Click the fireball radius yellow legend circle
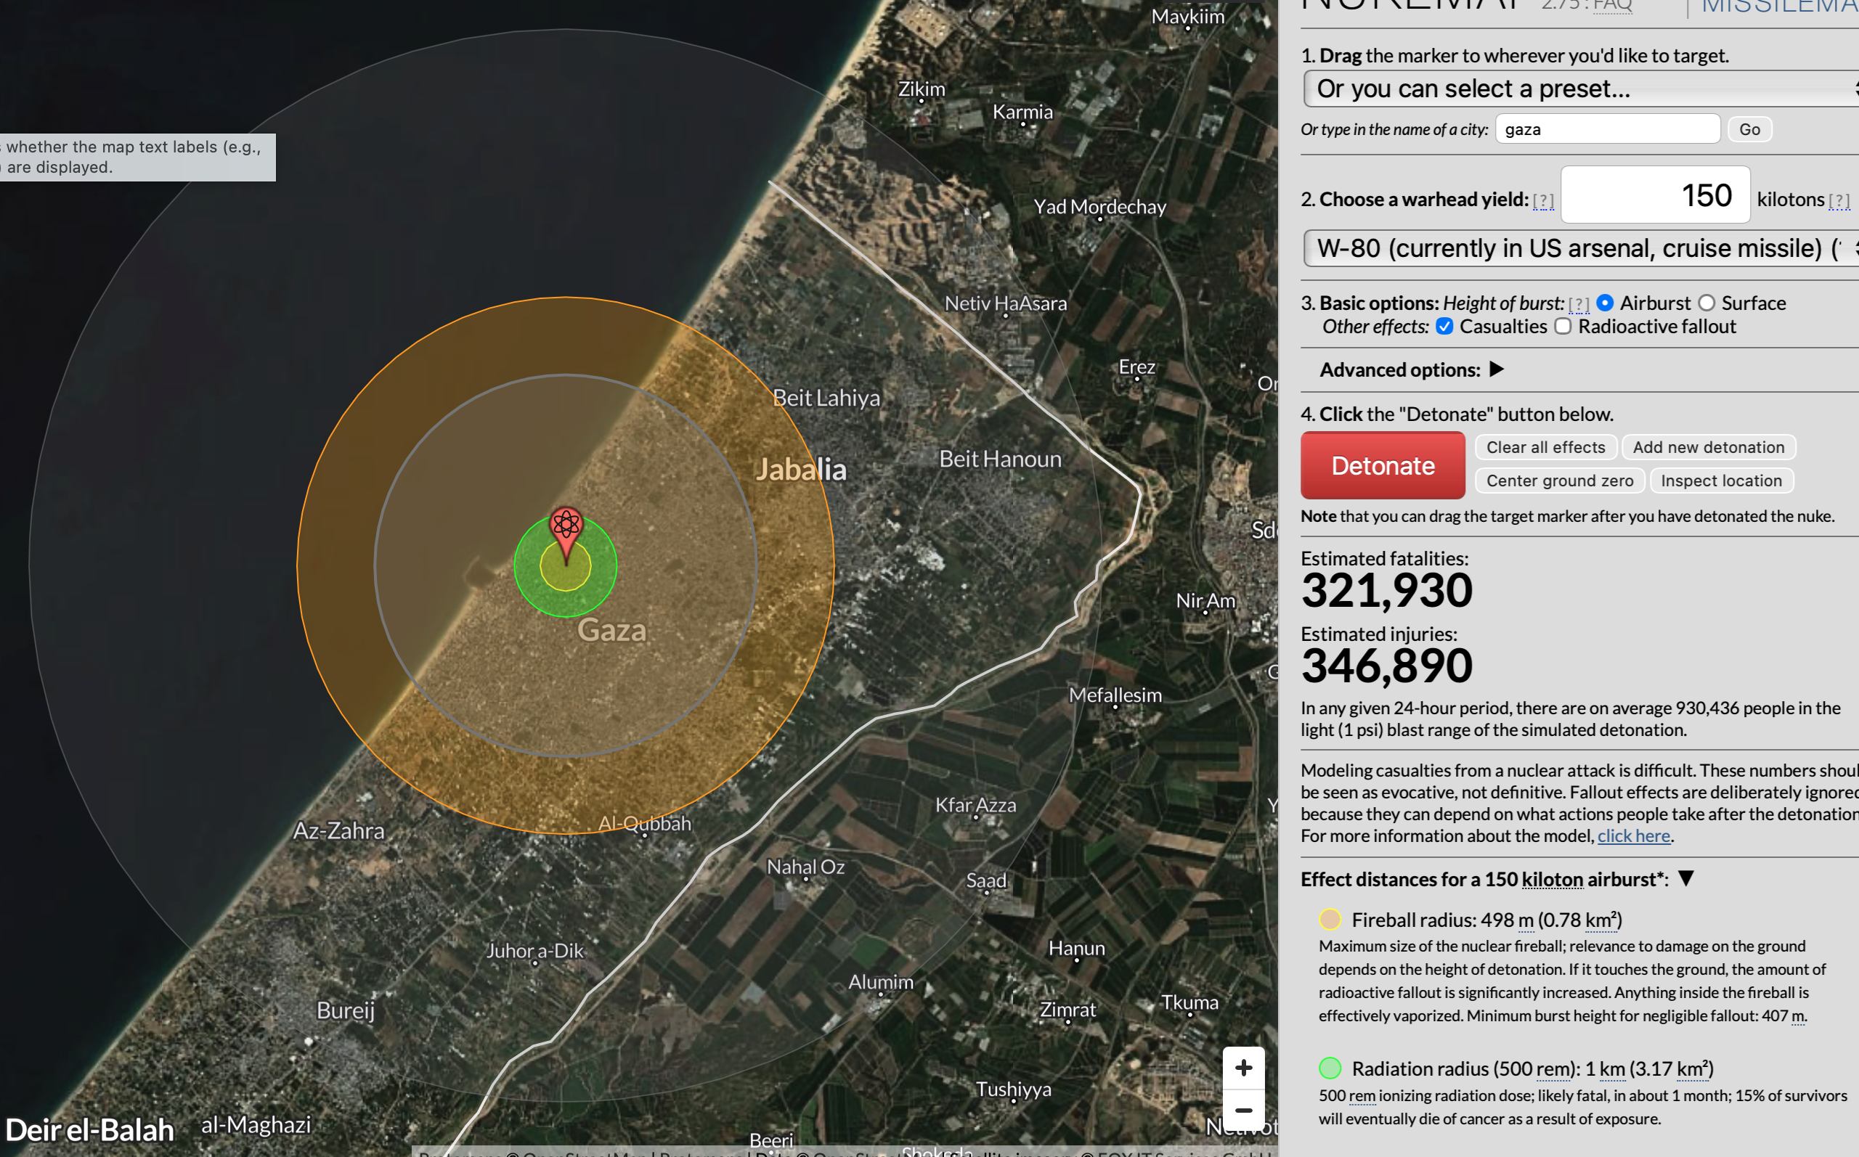This screenshot has height=1157, width=1859. click(1330, 919)
